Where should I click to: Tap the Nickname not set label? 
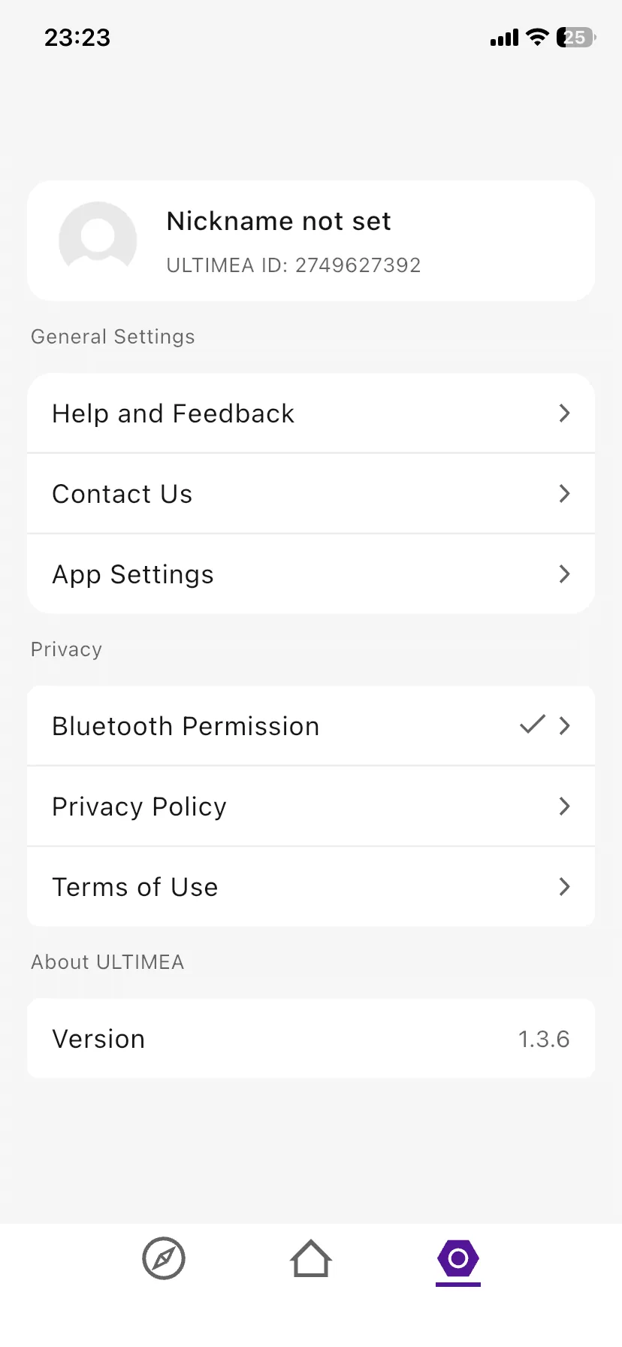click(x=279, y=221)
